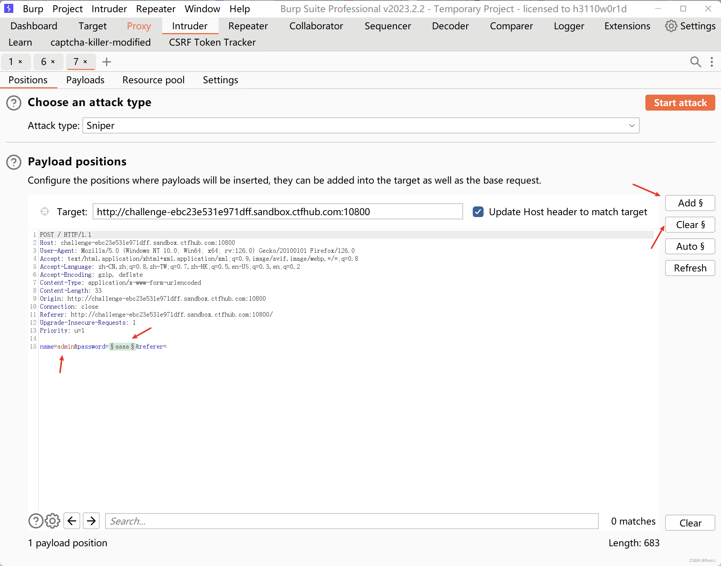Click the User-Agent header line
This screenshot has width=721, height=566.
point(197,250)
